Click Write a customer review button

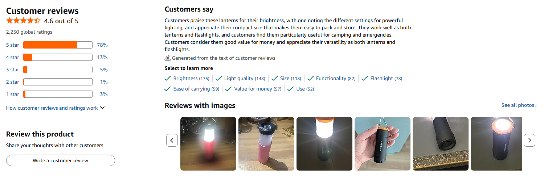click(x=61, y=160)
